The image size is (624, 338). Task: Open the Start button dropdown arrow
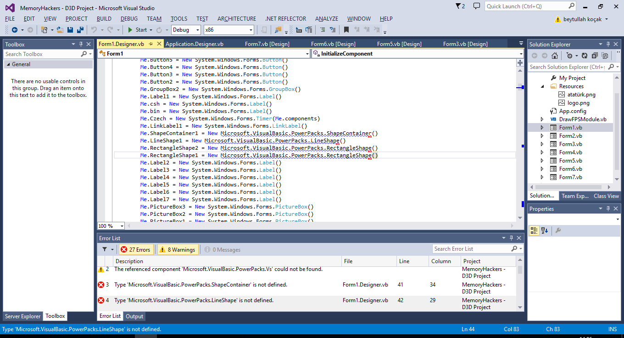(x=150, y=30)
